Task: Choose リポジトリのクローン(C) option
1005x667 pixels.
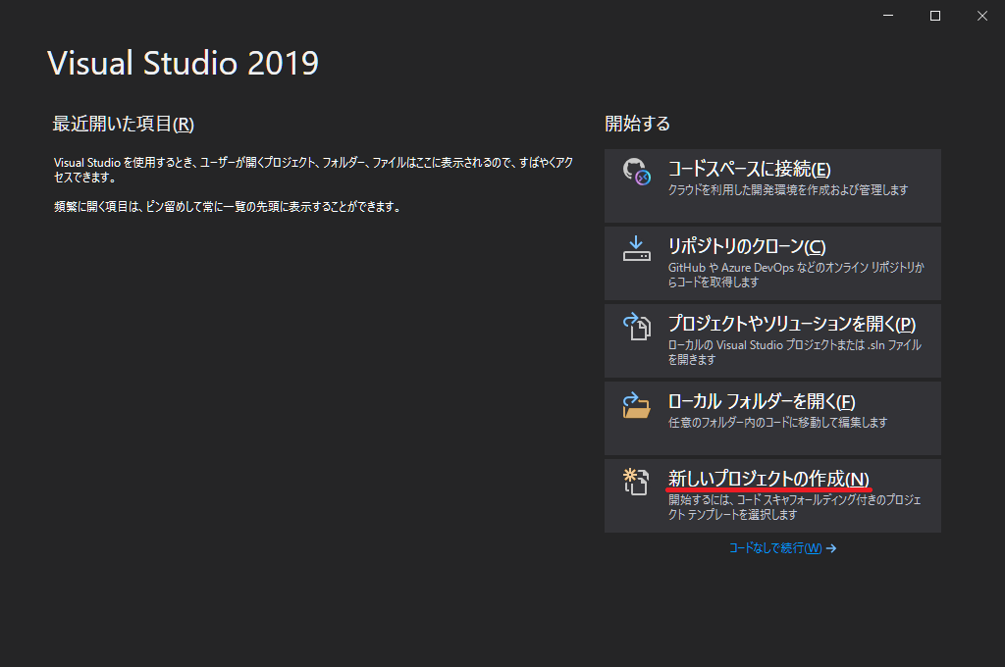Action: (x=746, y=246)
